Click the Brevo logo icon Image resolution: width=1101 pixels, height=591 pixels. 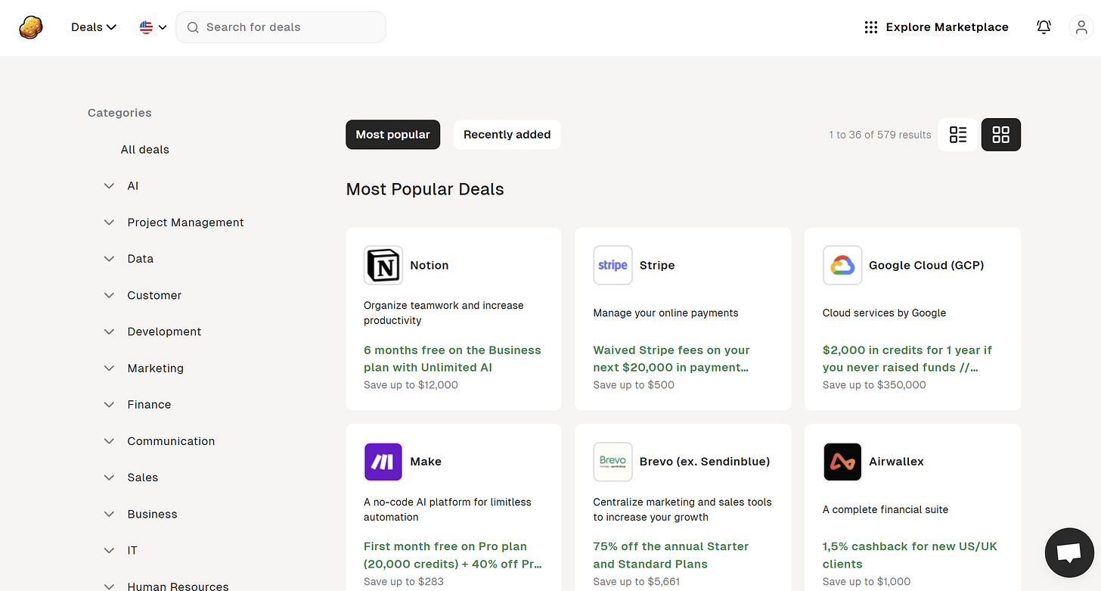(613, 462)
